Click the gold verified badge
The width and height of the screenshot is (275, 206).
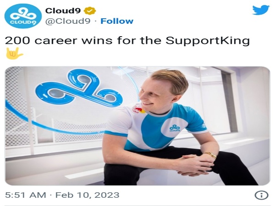90,11
